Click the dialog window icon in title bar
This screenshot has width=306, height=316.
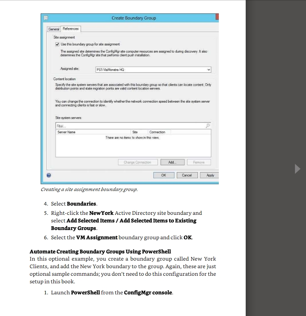click(x=45, y=18)
